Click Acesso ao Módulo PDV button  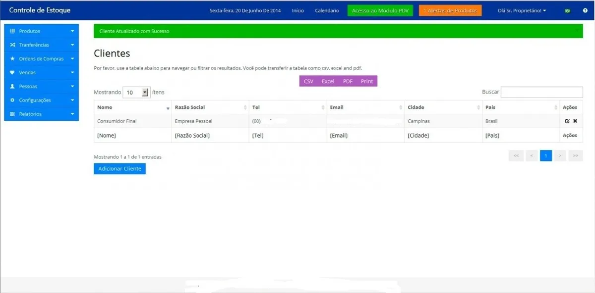point(380,10)
